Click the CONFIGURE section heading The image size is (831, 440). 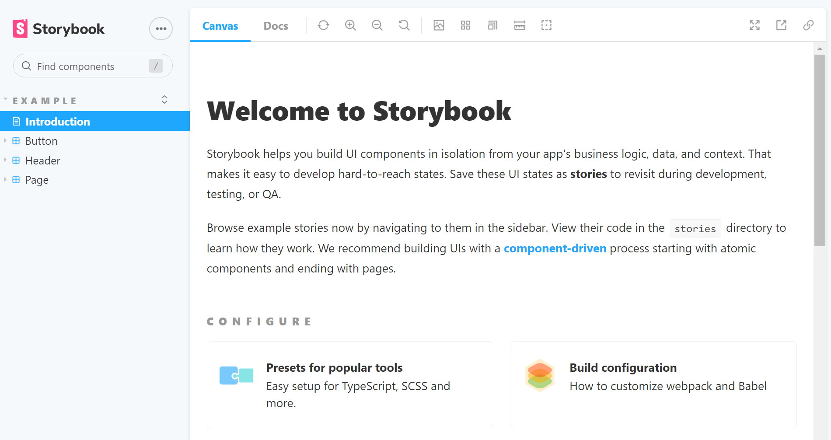[x=259, y=321]
